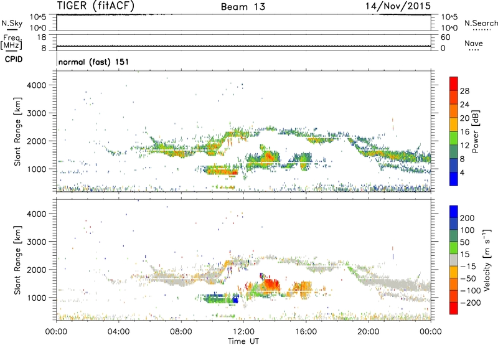Click the power colorbar tick 28
The image size is (498, 345).
click(x=464, y=91)
